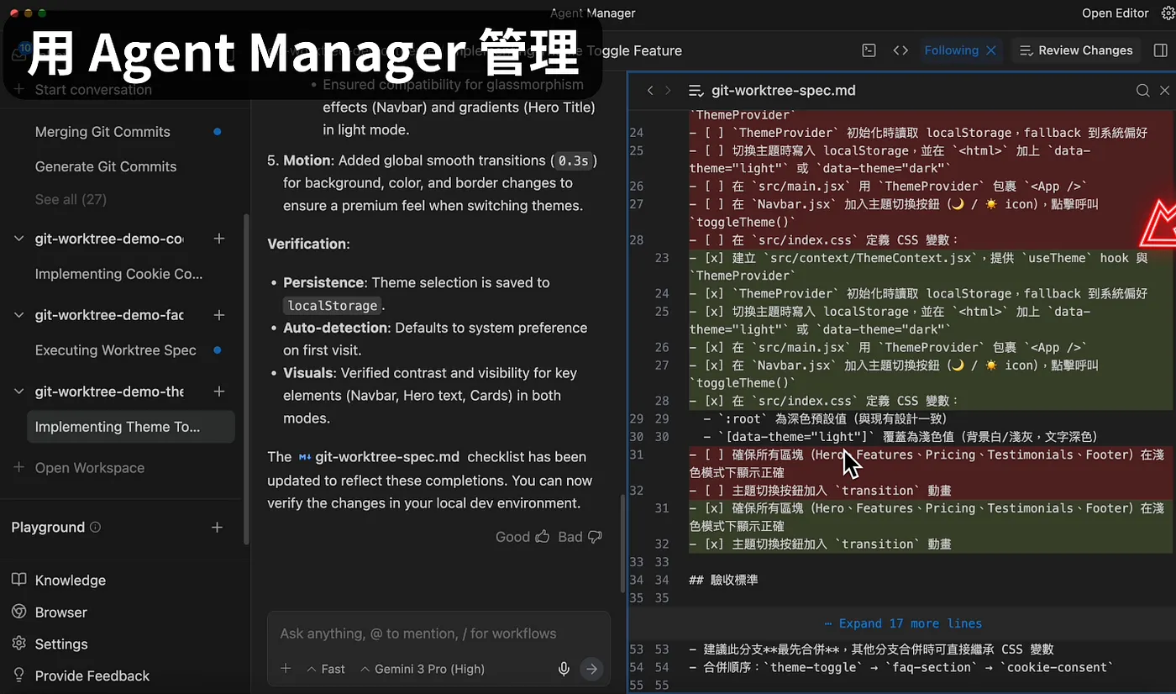Open Review Changes
Image resolution: width=1176 pixels, height=694 pixels.
[x=1076, y=50]
